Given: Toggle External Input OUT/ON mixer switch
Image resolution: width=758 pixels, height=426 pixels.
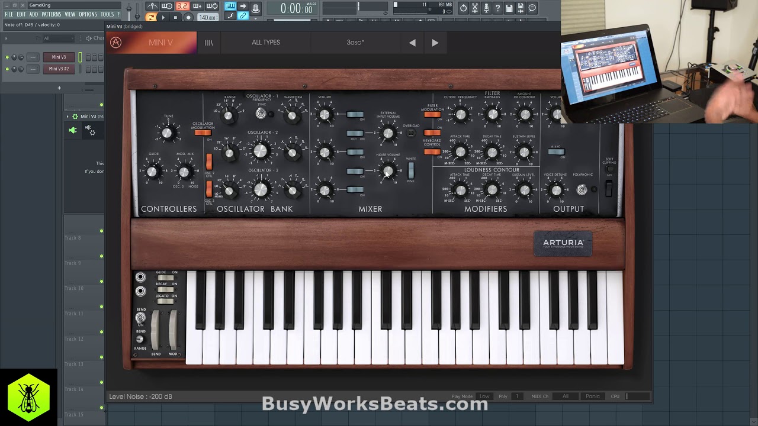Looking at the screenshot, I should click(x=355, y=133).
